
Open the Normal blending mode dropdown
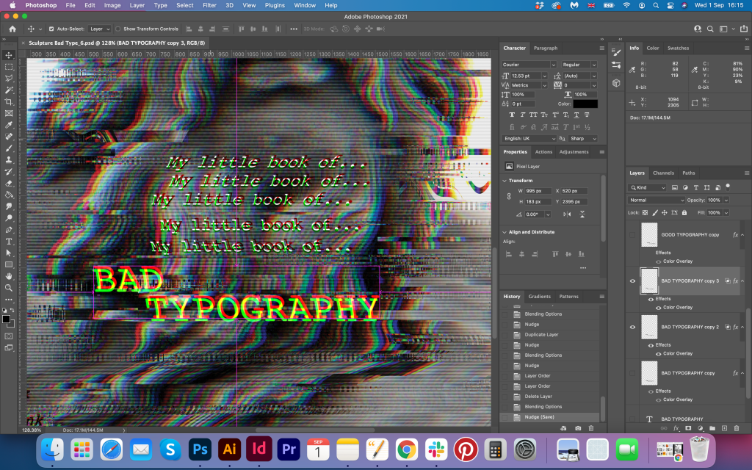657,200
